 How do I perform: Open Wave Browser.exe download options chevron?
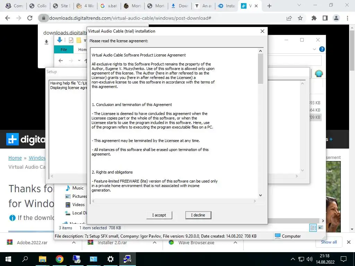[235, 242]
